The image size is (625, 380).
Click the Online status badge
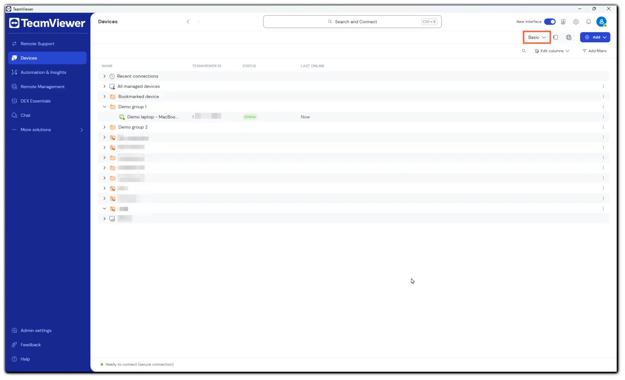(x=250, y=117)
